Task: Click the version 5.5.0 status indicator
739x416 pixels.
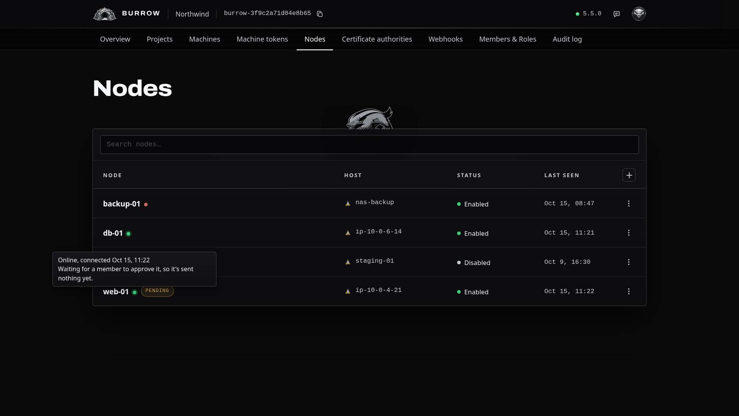Action: pos(589,14)
